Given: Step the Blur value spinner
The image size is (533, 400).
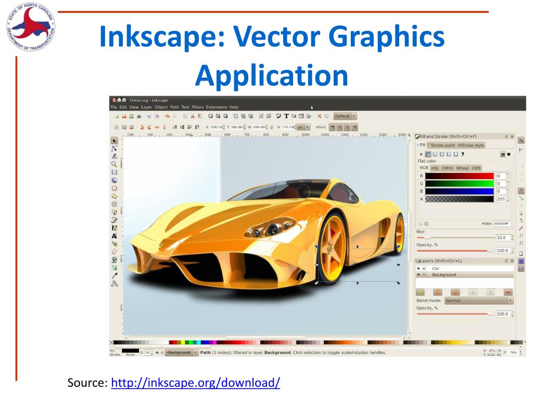Looking at the screenshot, I should [x=512, y=238].
